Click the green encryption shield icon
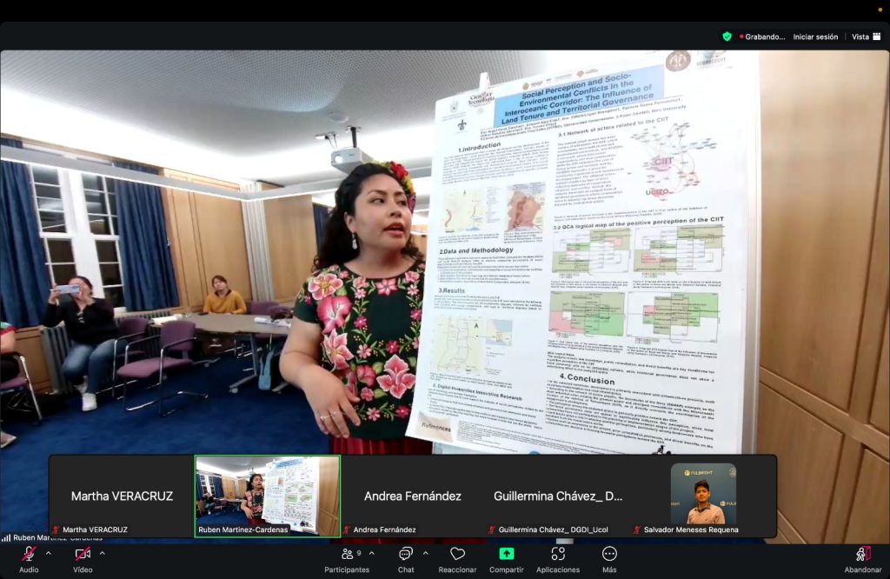Image resolution: width=890 pixels, height=579 pixels. point(727,37)
